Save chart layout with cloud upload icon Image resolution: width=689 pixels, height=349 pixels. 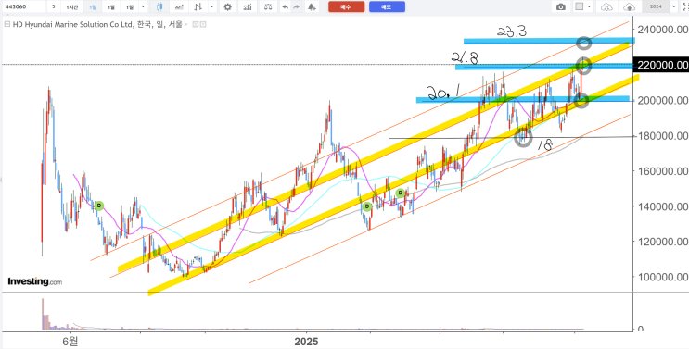pyautogui.click(x=630, y=6)
